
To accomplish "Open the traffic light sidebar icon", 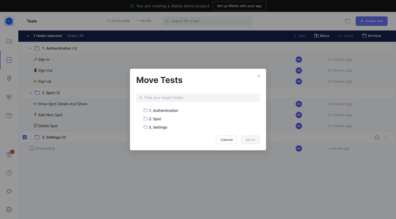I will pos(9,78).
